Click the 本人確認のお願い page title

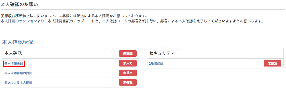[x=19, y=4]
